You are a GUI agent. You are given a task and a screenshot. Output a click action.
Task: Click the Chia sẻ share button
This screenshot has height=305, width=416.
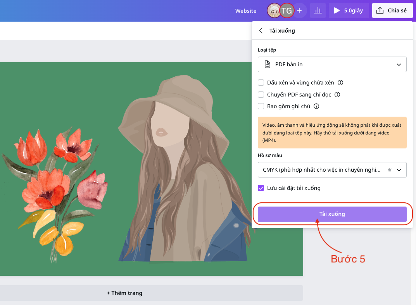[392, 10]
